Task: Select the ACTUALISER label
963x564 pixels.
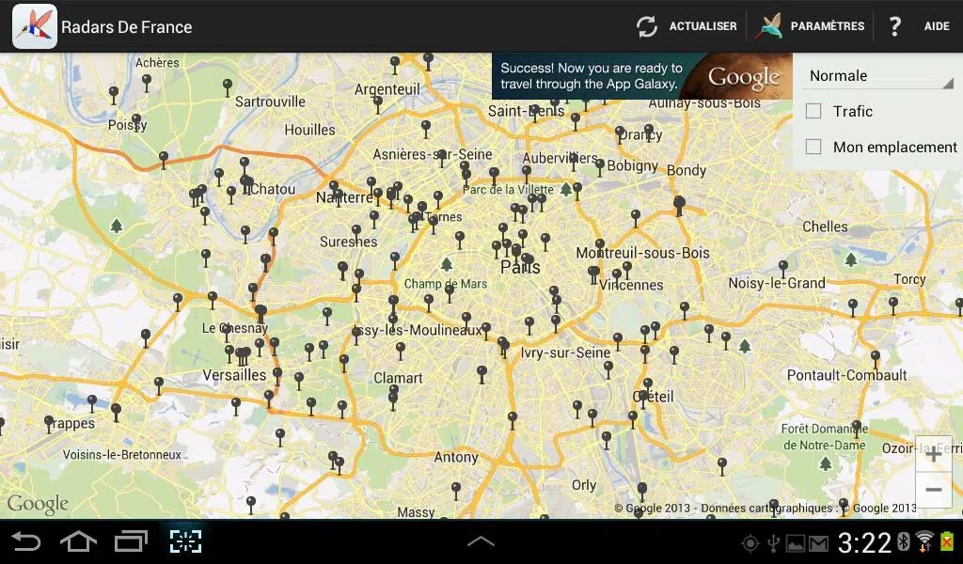Action: (x=703, y=26)
